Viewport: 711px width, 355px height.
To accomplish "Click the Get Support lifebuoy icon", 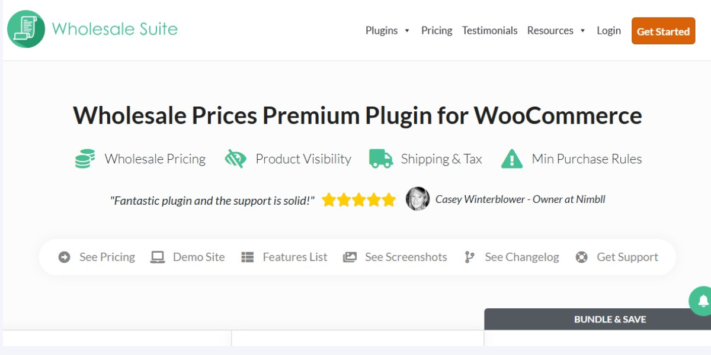I will click(582, 257).
